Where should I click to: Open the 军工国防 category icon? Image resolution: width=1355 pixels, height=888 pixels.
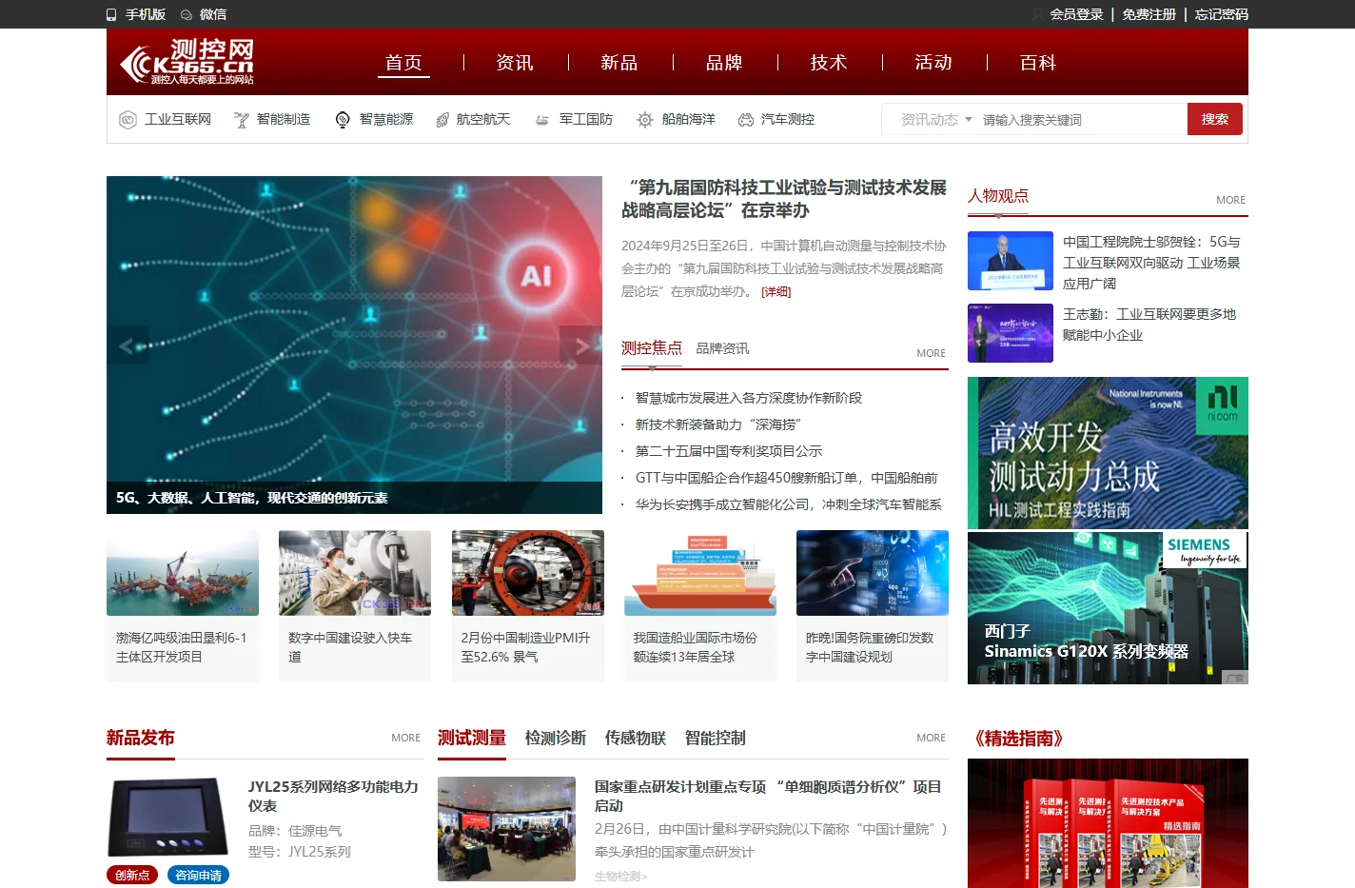pos(542,119)
